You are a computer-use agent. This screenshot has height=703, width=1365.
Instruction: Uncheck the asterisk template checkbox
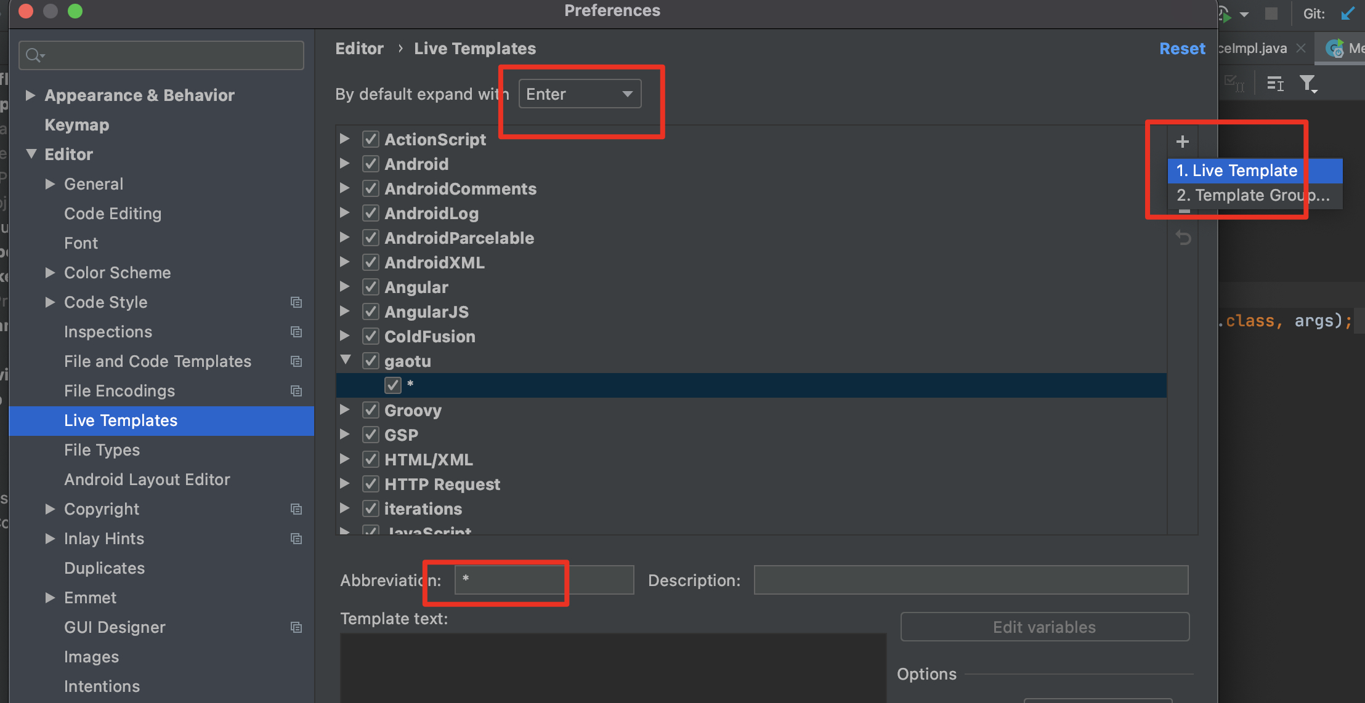pos(392,385)
